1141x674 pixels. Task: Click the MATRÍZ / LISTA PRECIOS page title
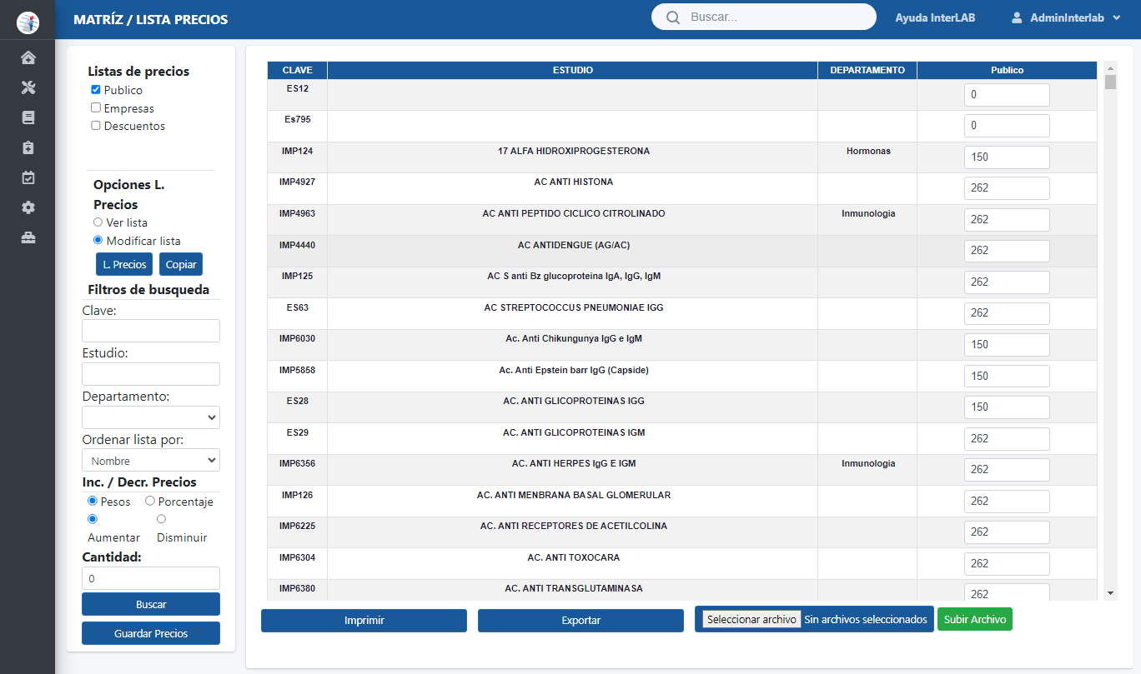click(x=150, y=19)
